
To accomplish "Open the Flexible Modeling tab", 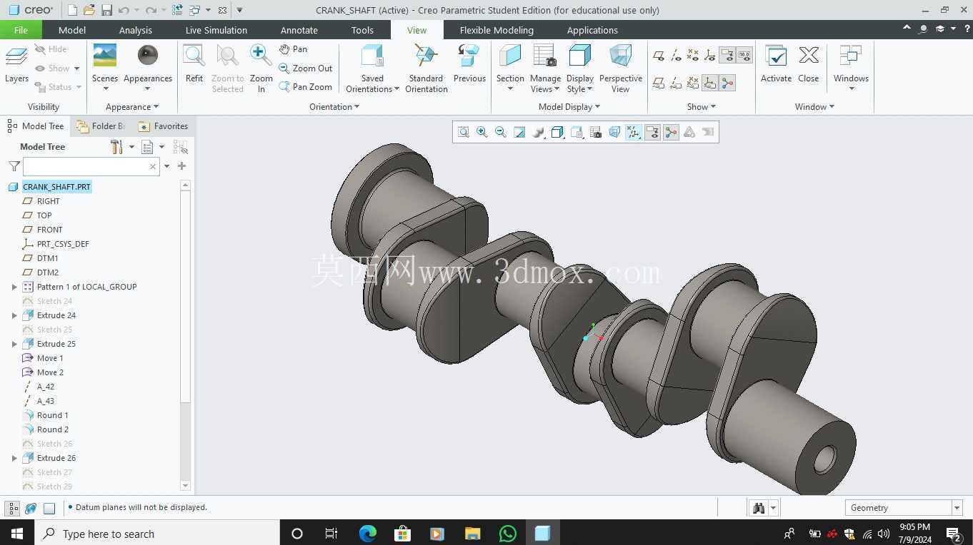I will (497, 30).
